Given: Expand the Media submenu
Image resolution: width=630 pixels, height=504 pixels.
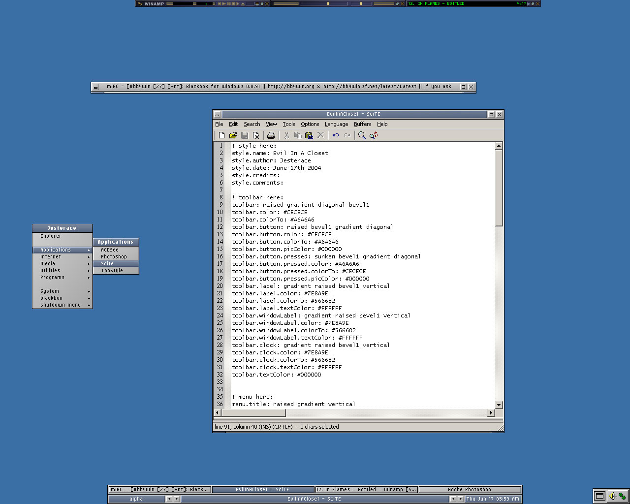Looking at the screenshot, I should pyautogui.click(x=62, y=264).
